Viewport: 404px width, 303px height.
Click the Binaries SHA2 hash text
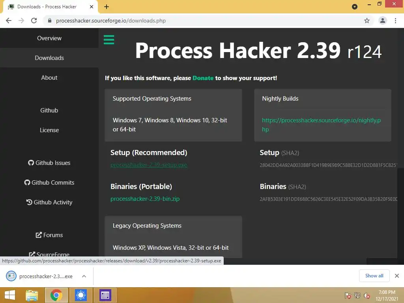pyautogui.click(x=329, y=199)
